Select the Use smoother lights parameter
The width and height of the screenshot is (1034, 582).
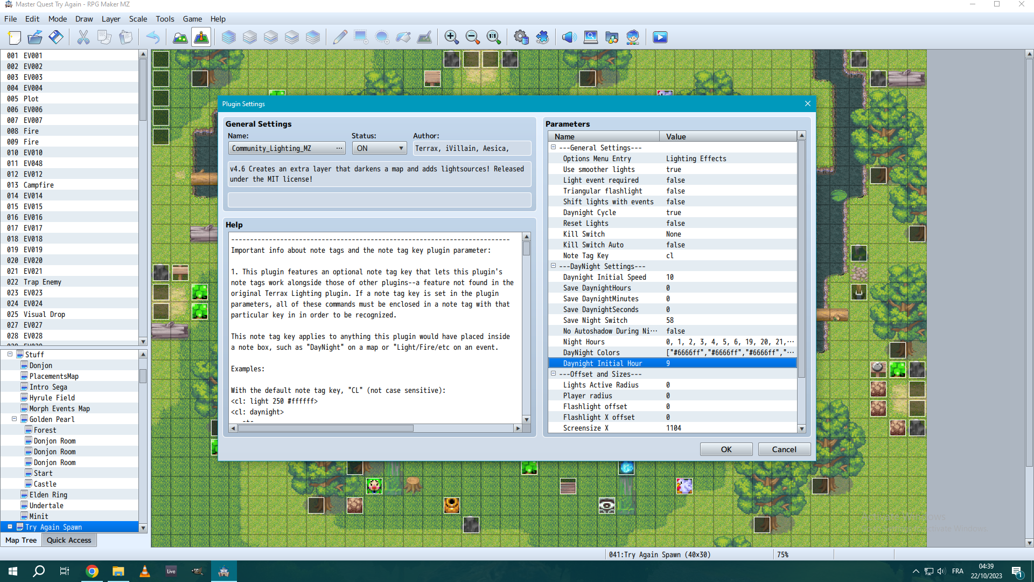pyautogui.click(x=672, y=169)
